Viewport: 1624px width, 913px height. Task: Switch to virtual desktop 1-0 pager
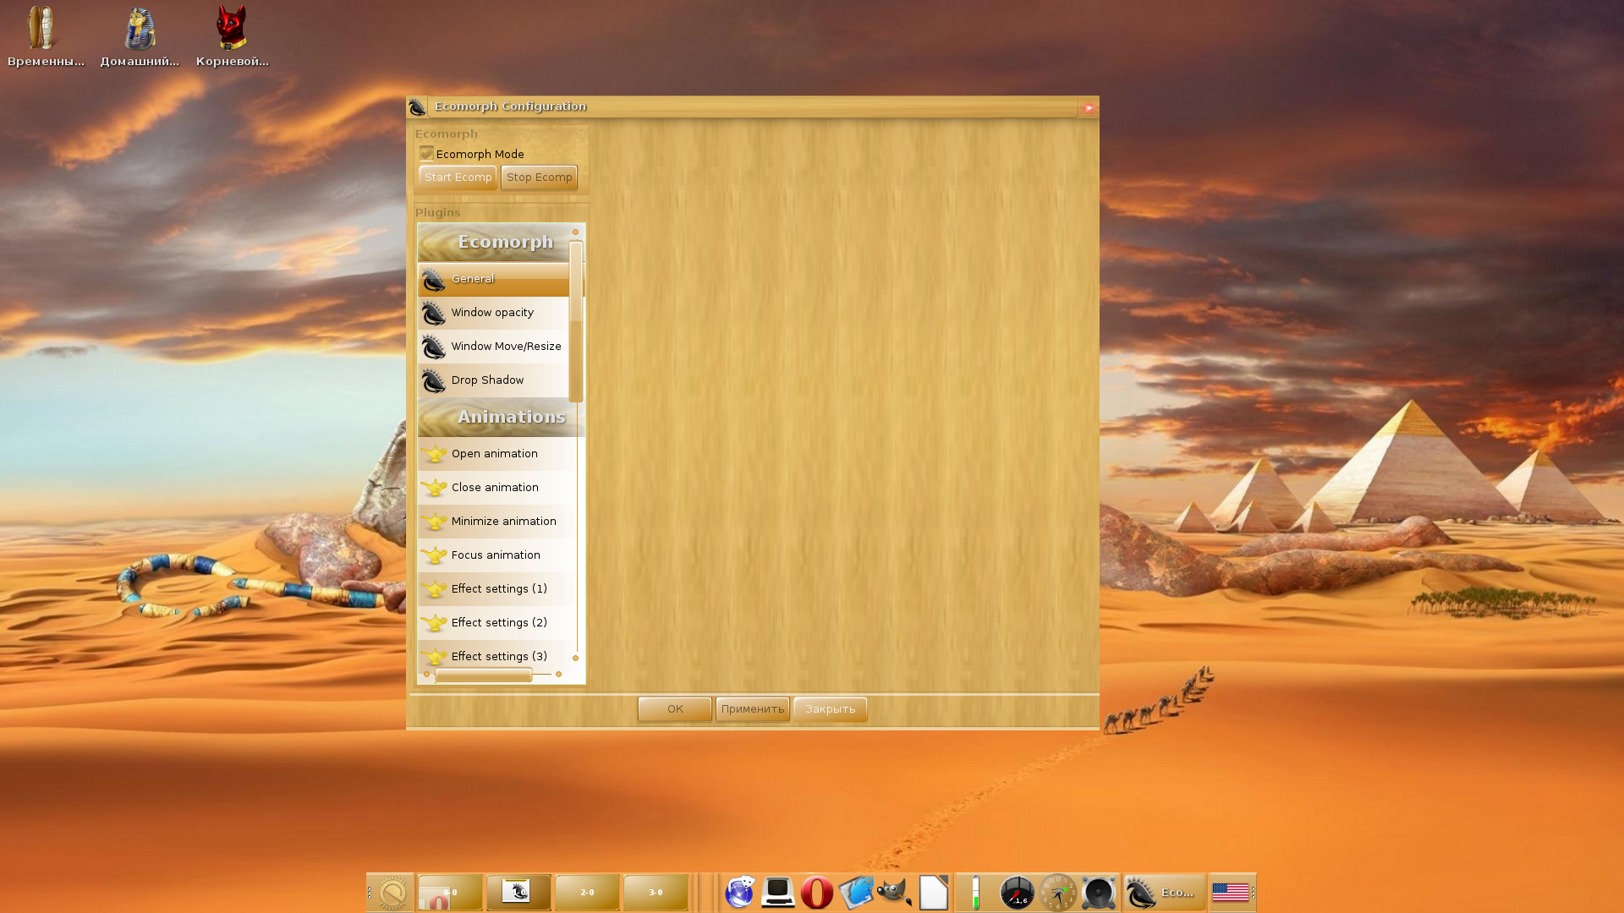click(518, 893)
